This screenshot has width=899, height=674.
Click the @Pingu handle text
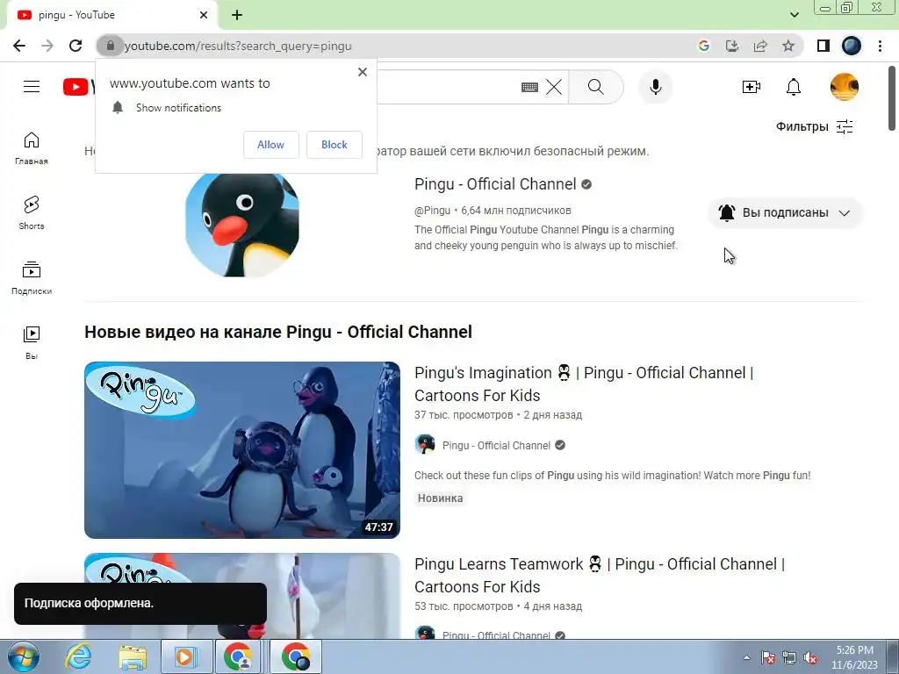[432, 211]
